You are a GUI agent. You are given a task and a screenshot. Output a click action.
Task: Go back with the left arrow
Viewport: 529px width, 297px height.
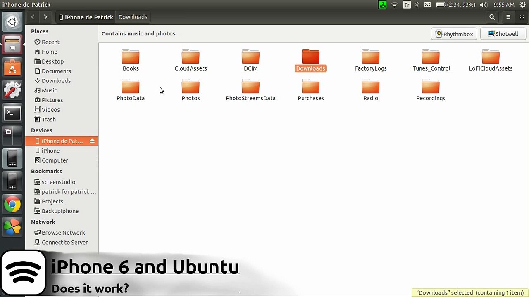click(x=33, y=17)
